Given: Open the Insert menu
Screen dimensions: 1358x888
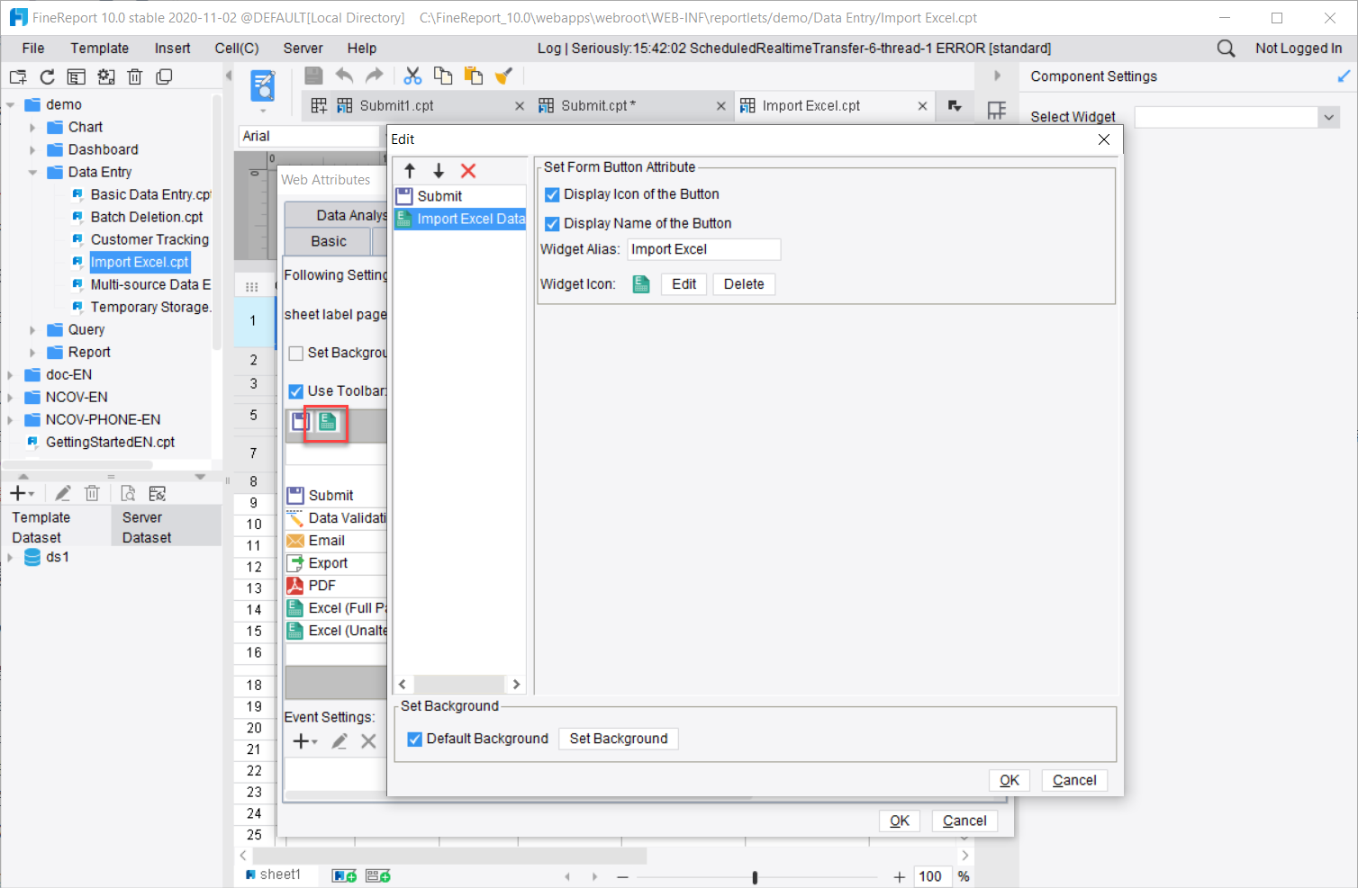Looking at the screenshot, I should pyautogui.click(x=172, y=49).
